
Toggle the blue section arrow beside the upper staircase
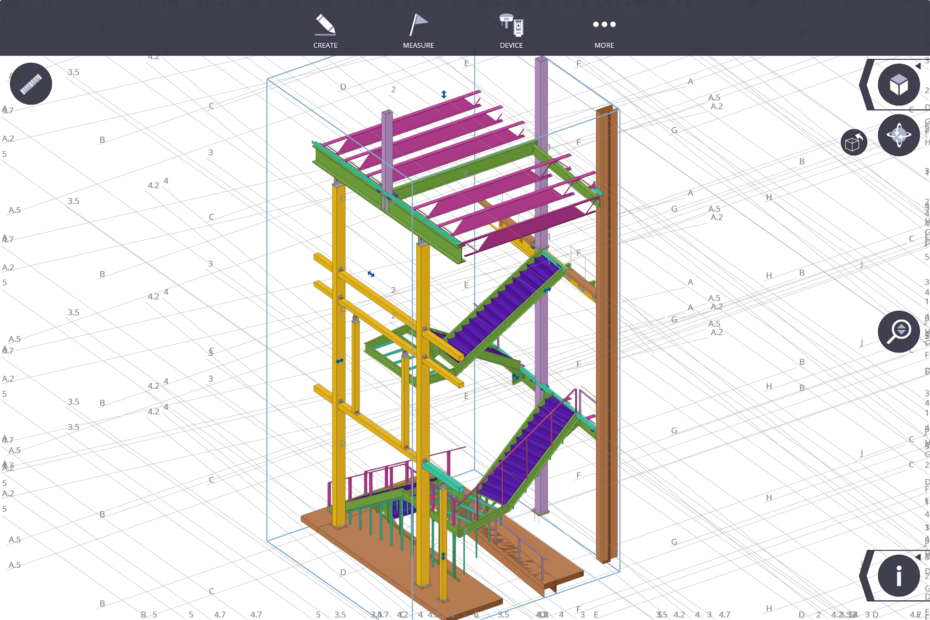[547, 289]
